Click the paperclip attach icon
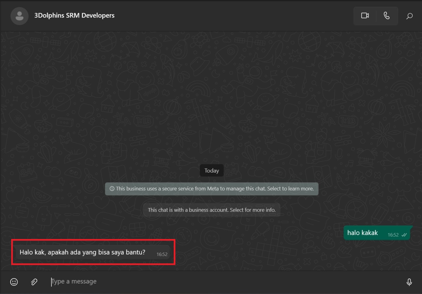The width and height of the screenshot is (422, 294). pos(34,282)
